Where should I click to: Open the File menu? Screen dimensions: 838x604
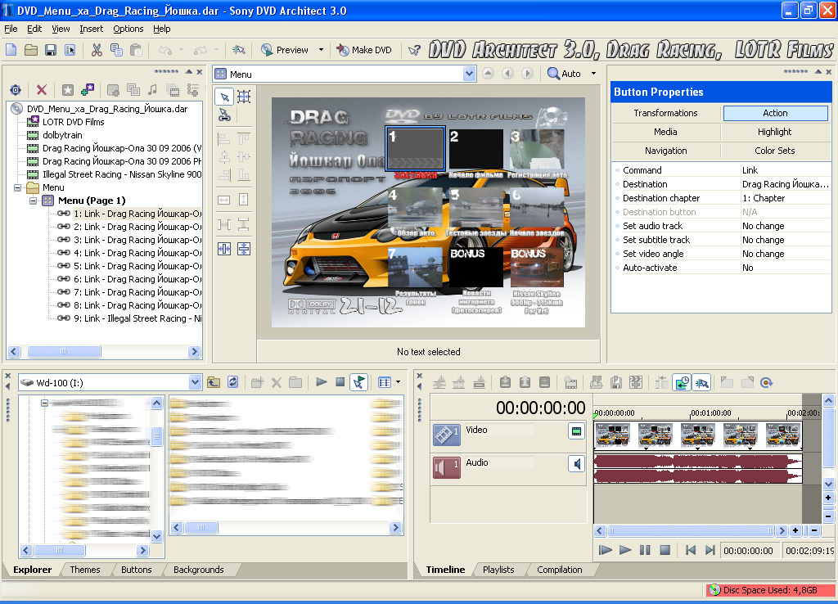[11, 29]
